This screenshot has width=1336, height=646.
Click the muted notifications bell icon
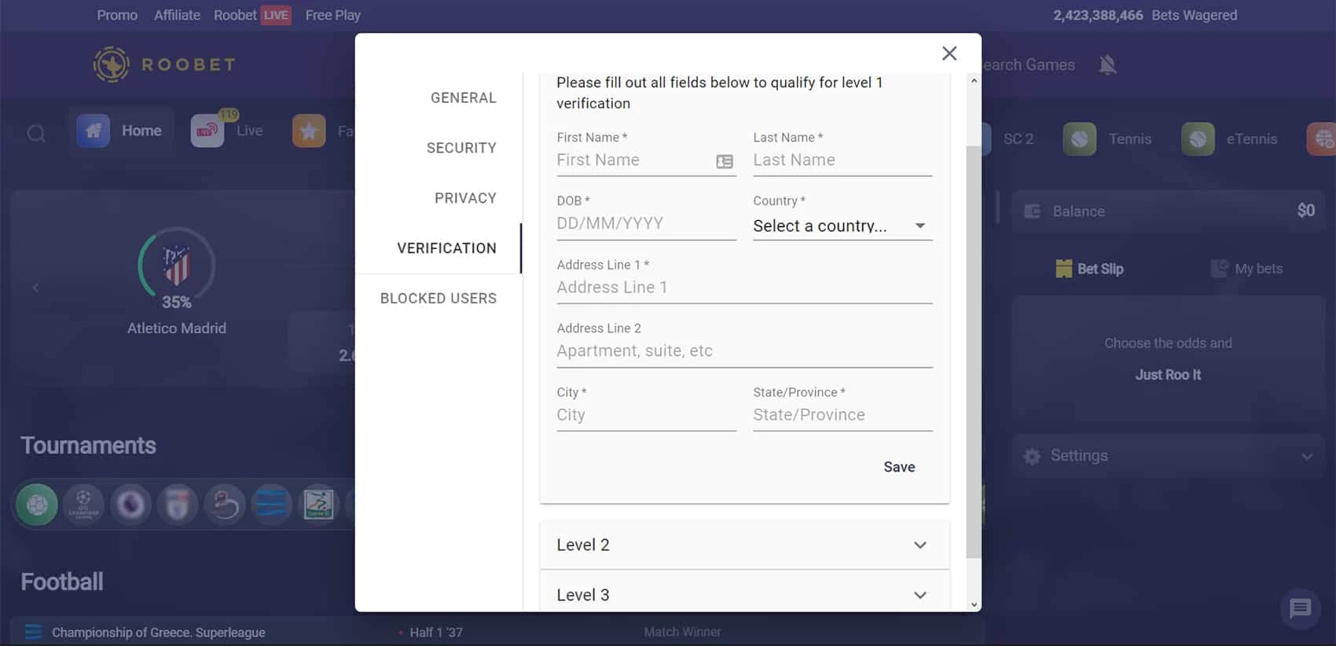pyautogui.click(x=1107, y=64)
